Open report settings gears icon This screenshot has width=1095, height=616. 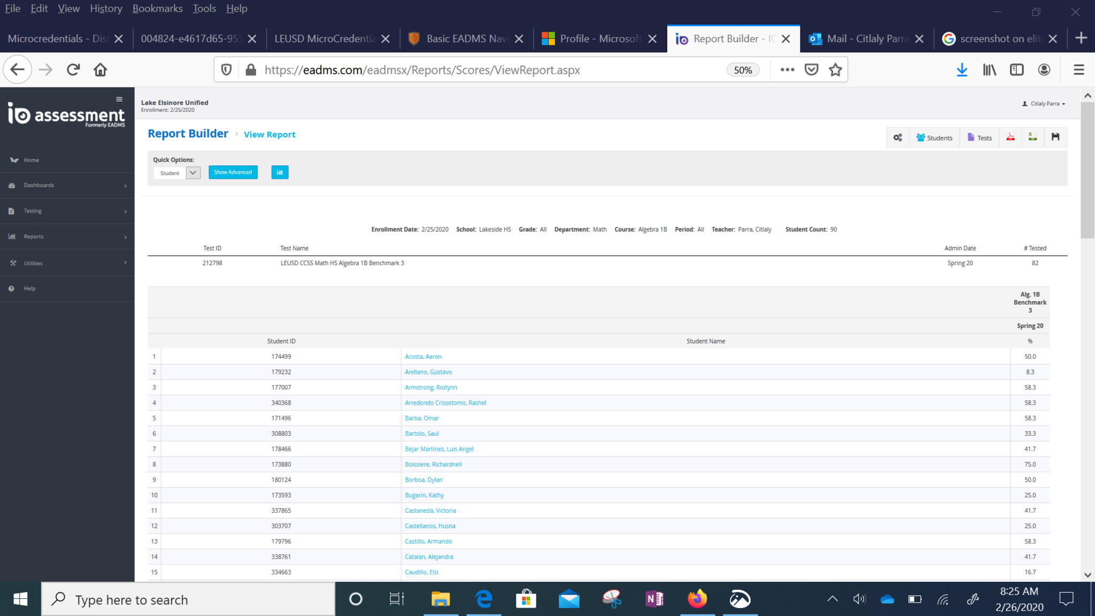[897, 137]
